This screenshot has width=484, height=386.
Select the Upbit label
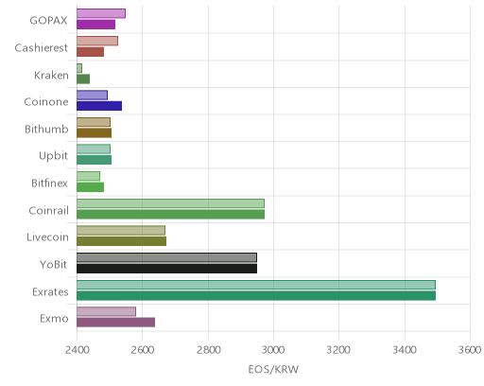54,156
